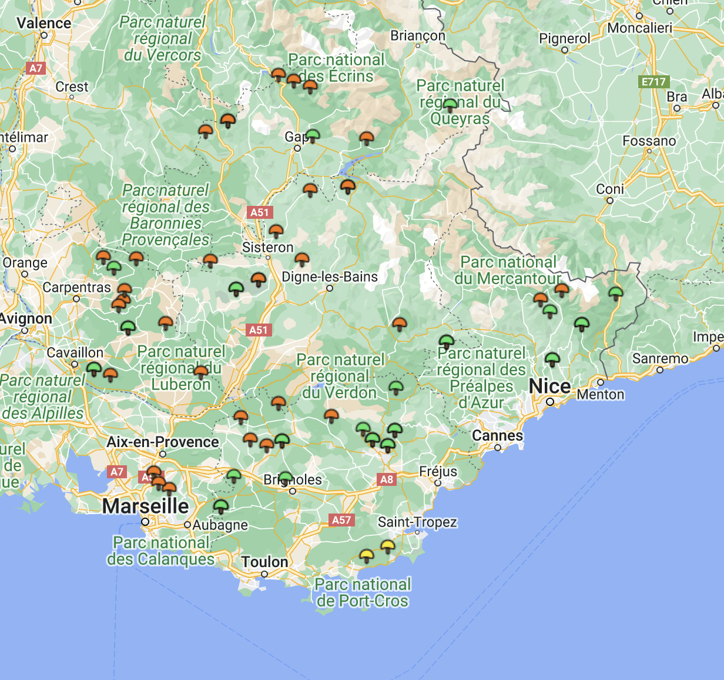Click the left yellow mushroom marker near Saint-Tropez
The image size is (724, 680).
click(367, 555)
